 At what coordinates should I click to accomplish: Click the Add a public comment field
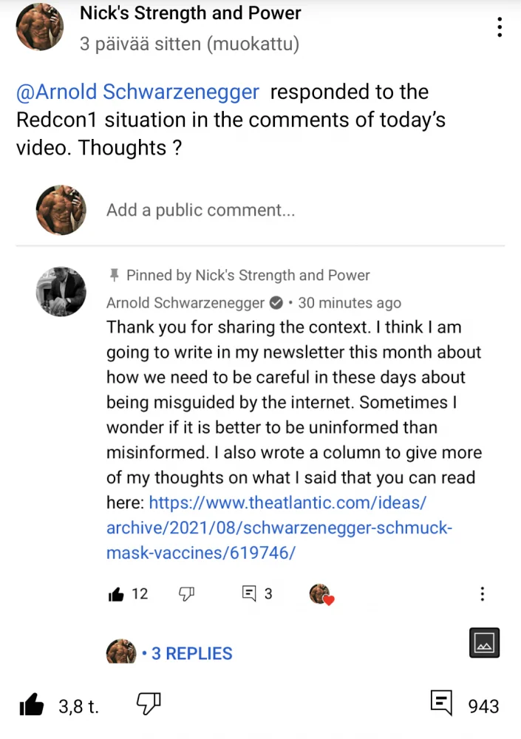(x=200, y=210)
